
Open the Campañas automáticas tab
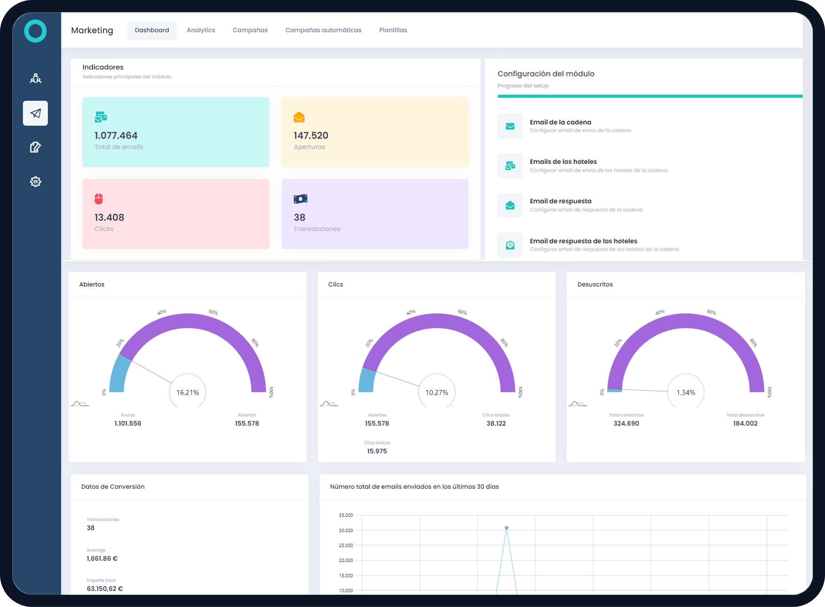click(x=323, y=30)
